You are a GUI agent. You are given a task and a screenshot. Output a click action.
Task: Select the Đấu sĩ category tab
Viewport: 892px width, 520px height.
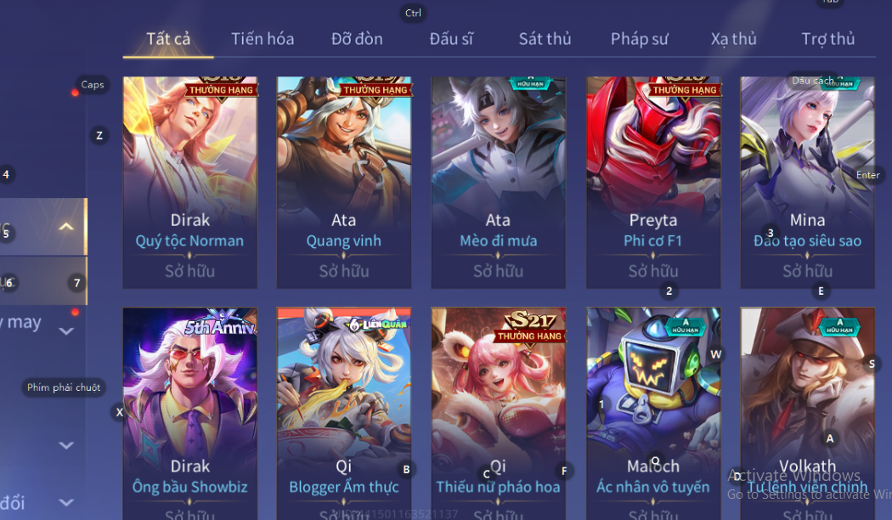coord(451,39)
